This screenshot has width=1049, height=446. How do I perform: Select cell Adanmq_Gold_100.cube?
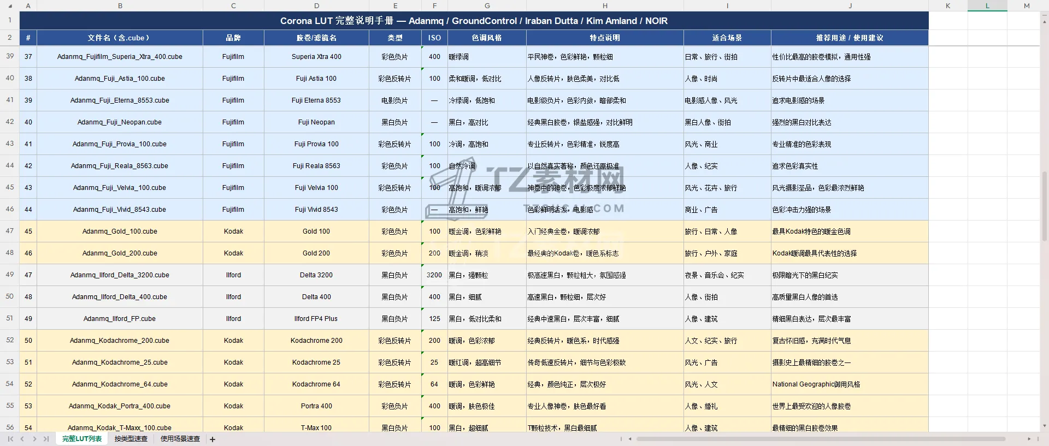pos(120,231)
